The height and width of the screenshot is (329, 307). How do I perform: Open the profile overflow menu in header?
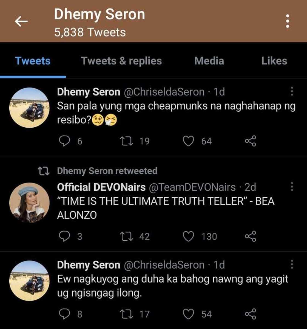(x=287, y=21)
